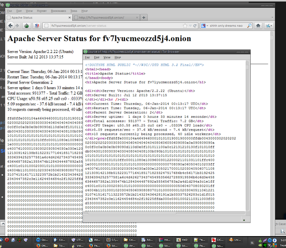
Task: Reload the server-status page
Action: pos(195,26)
